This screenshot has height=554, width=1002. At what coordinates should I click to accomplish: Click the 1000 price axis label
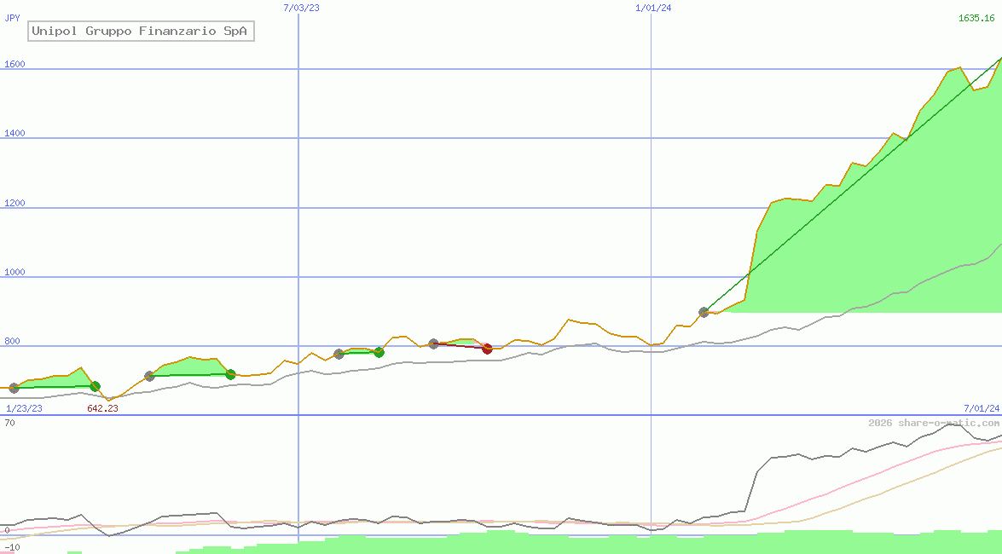[x=14, y=273]
